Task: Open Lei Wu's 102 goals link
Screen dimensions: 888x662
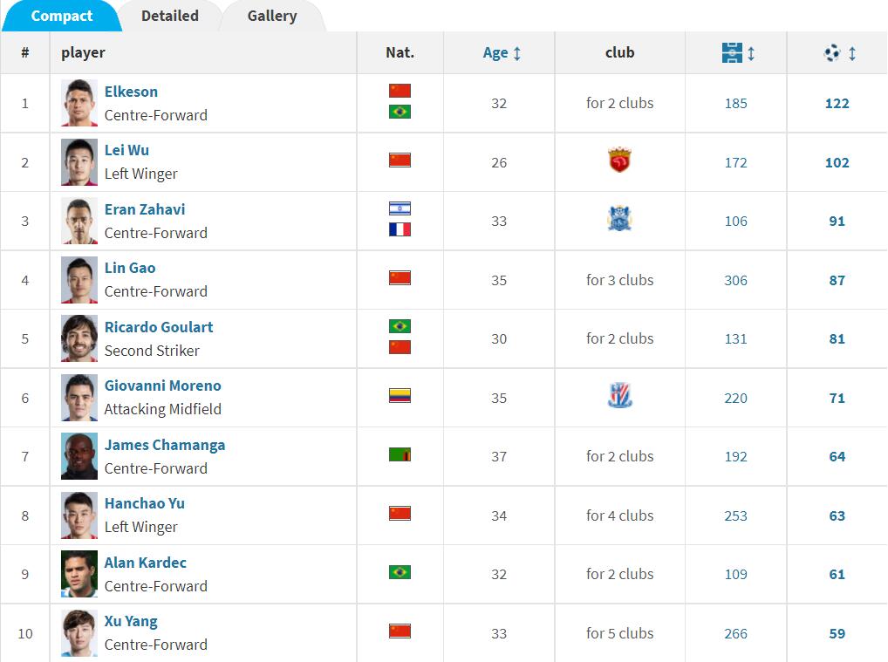Action: click(837, 162)
